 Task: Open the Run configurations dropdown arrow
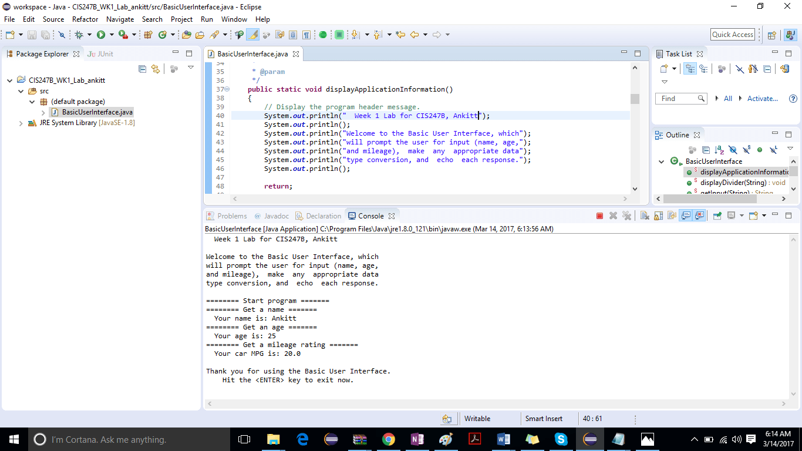[112, 34]
